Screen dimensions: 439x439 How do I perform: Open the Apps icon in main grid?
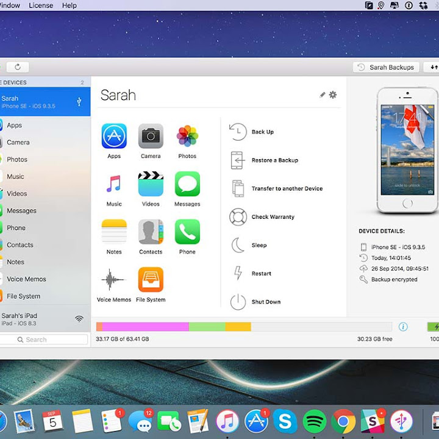[114, 136]
